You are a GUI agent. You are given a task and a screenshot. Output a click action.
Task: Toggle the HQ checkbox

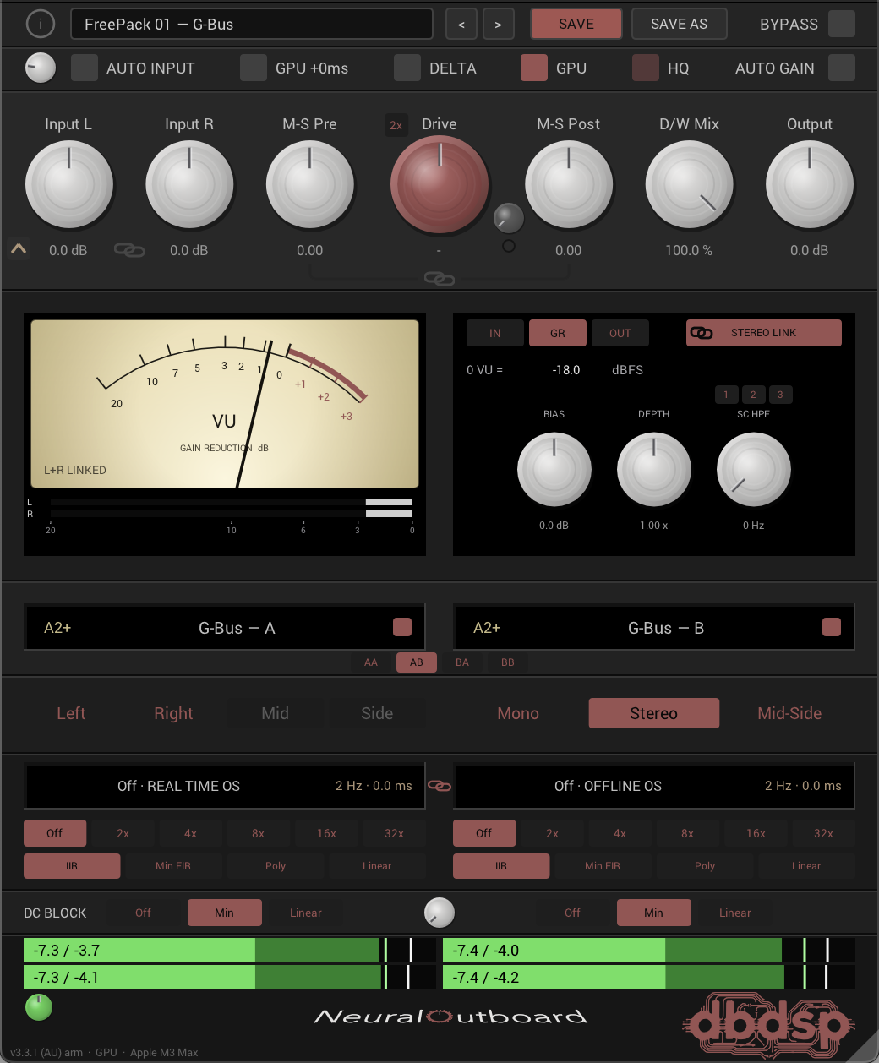[x=646, y=68]
